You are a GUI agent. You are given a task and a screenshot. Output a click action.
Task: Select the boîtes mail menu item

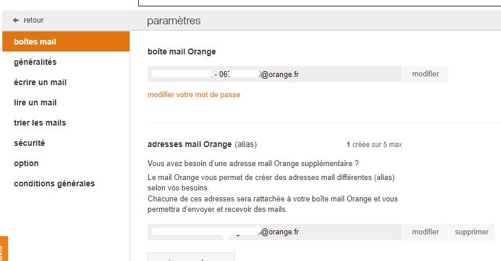coord(35,42)
